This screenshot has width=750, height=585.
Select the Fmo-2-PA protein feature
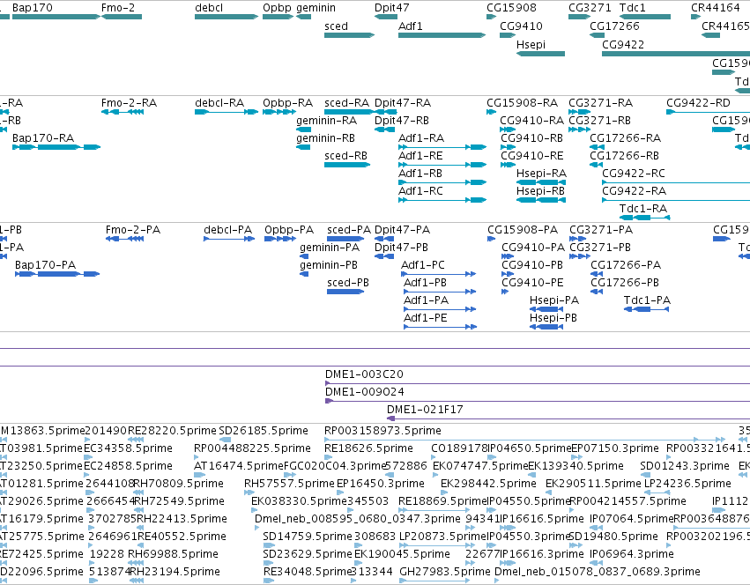coord(125,238)
